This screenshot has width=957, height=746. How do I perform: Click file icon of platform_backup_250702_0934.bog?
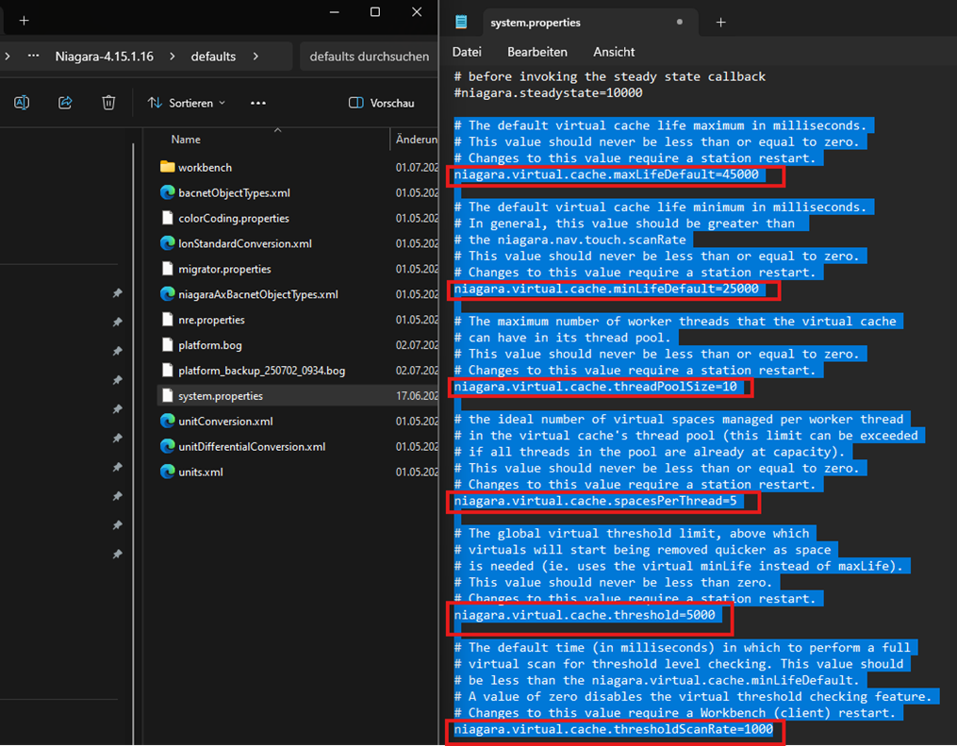(167, 370)
